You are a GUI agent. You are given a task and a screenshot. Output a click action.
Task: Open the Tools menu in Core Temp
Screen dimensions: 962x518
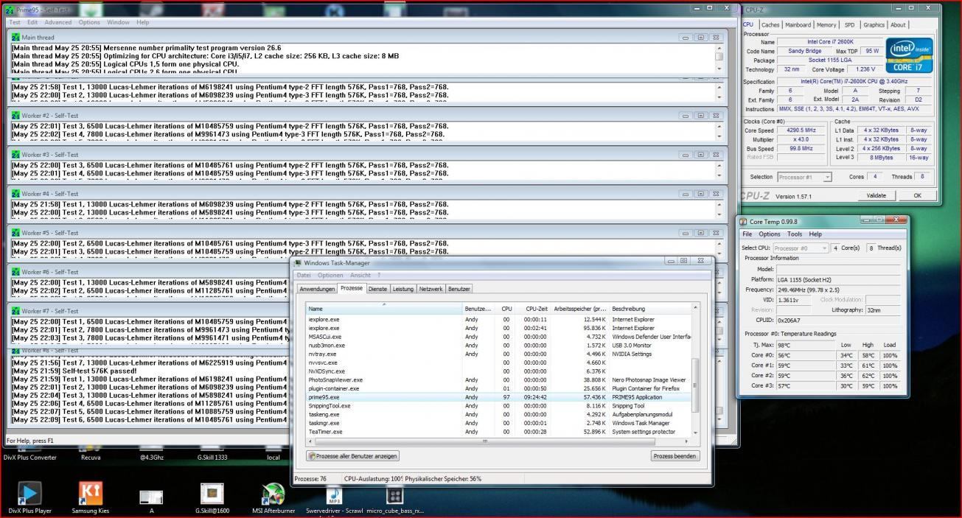[795, 234]
